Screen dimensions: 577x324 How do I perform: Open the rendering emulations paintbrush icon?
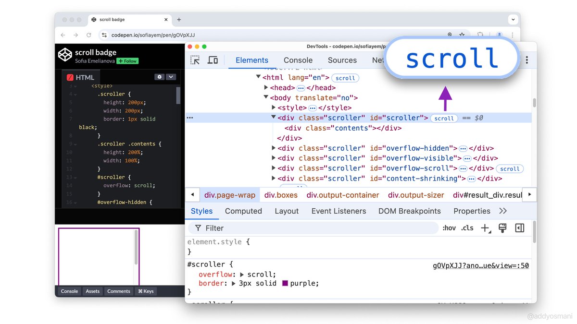[x=502, y=228]
